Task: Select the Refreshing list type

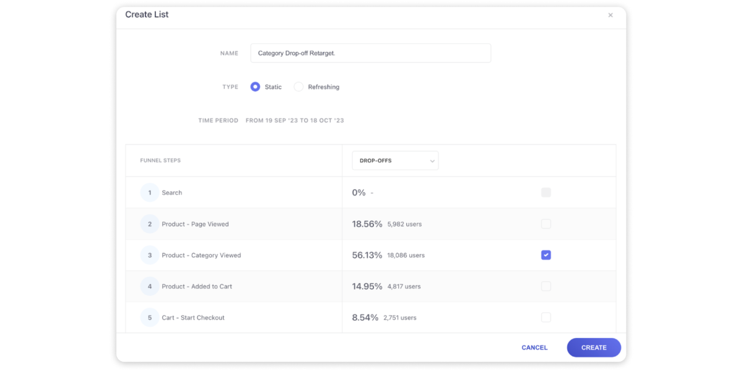Action: [299, 87]
